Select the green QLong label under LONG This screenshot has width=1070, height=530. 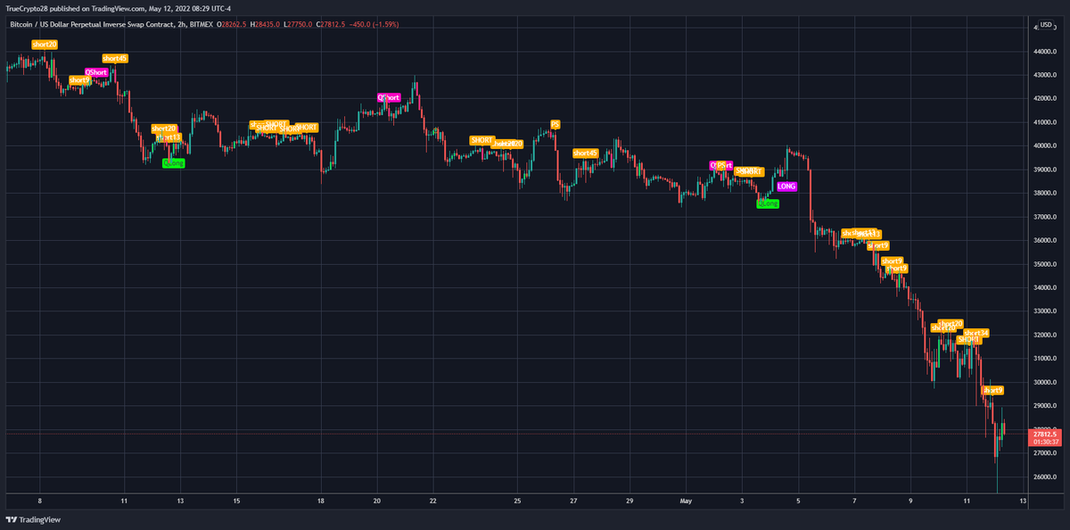(768, 203)
